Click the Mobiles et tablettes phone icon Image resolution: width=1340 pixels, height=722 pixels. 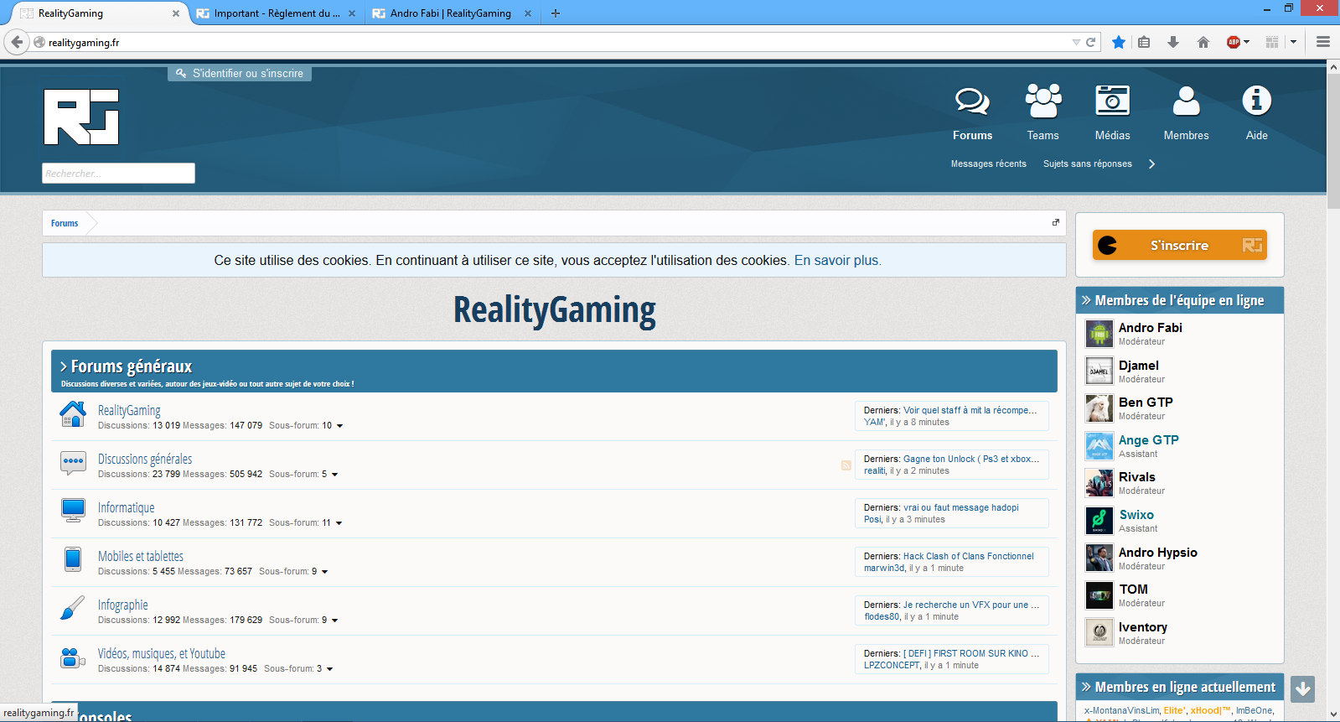click(73, 559)
